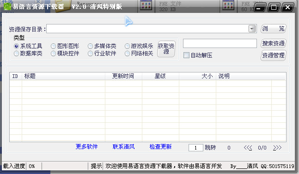Click the QQ:501575119 status text

[277, 166]
